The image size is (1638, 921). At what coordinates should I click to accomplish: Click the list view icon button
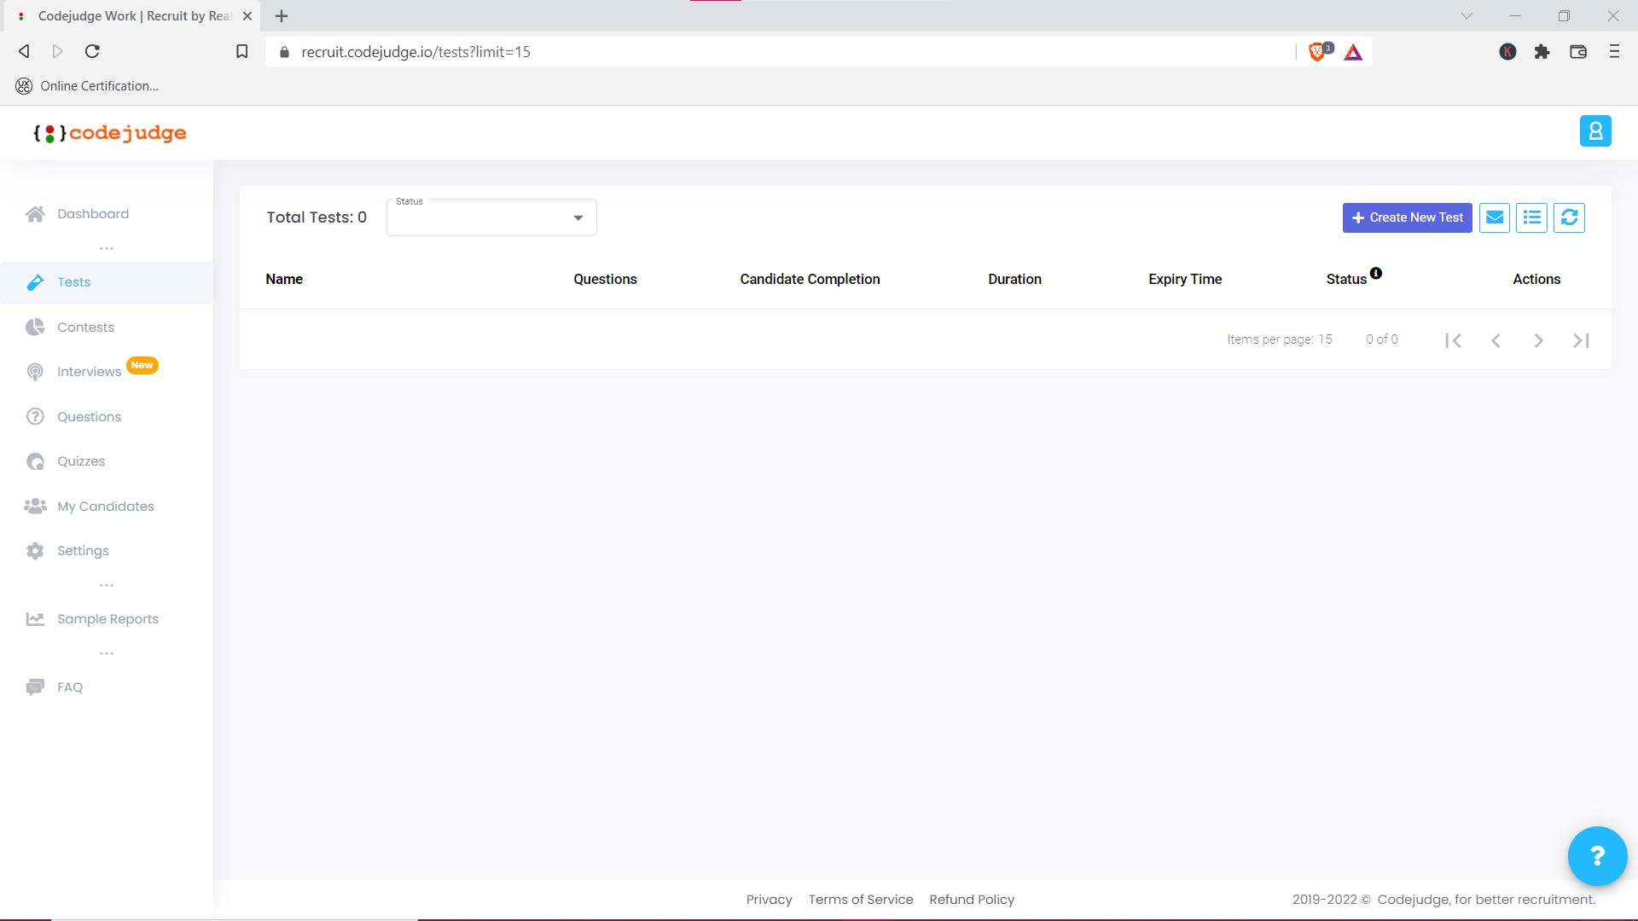click(x=1532, y=217)
